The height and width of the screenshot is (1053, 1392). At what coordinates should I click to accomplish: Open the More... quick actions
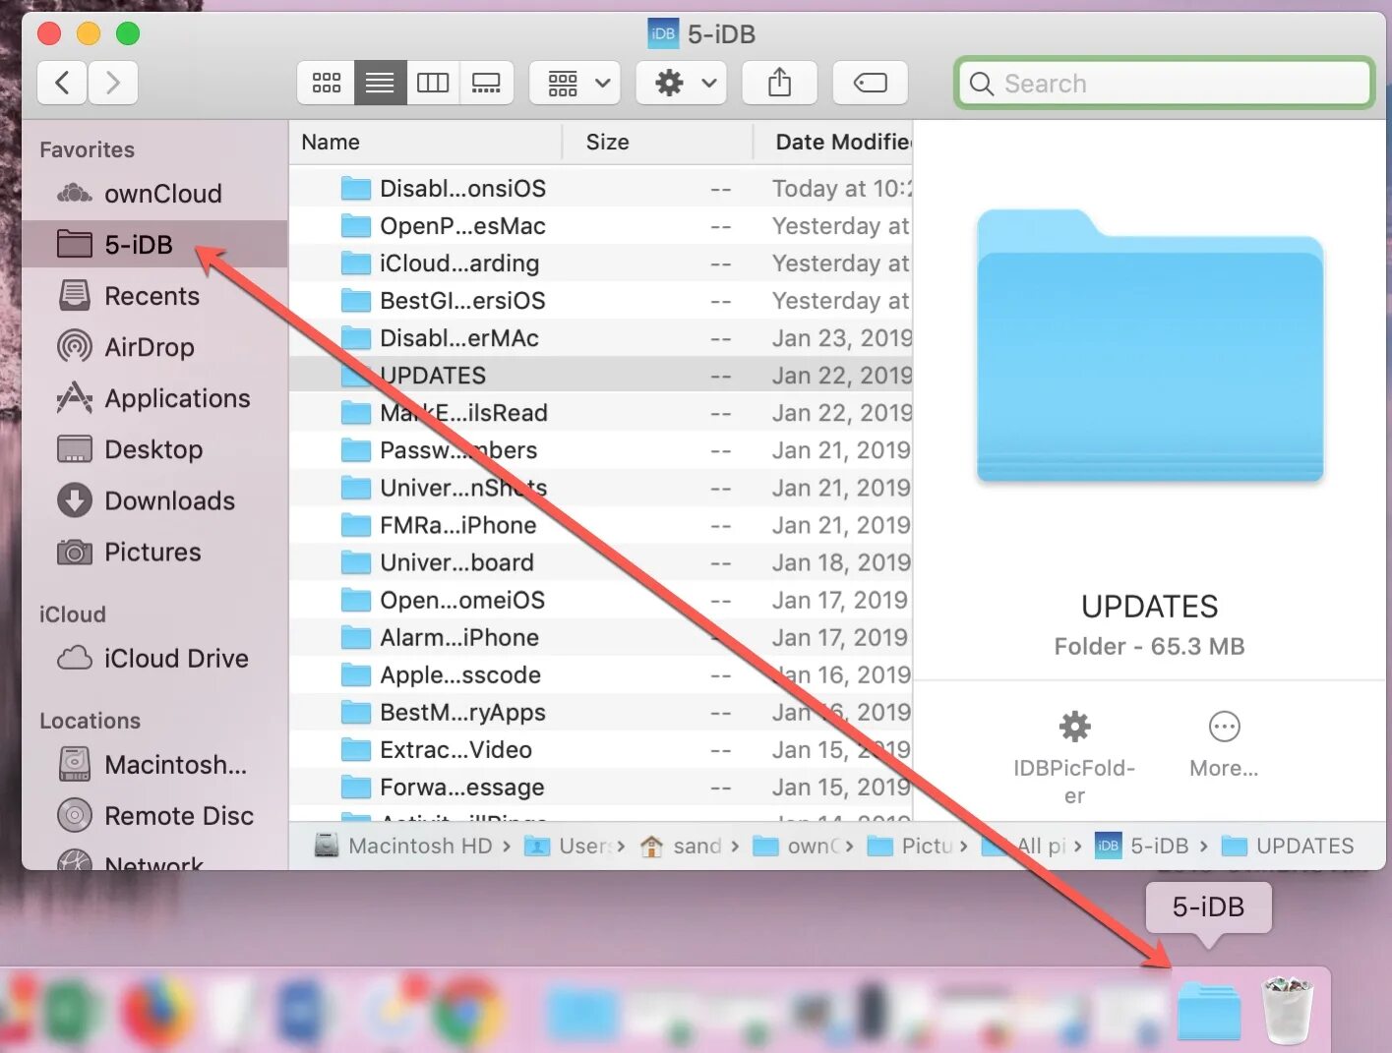click(x=1224, y=745)
